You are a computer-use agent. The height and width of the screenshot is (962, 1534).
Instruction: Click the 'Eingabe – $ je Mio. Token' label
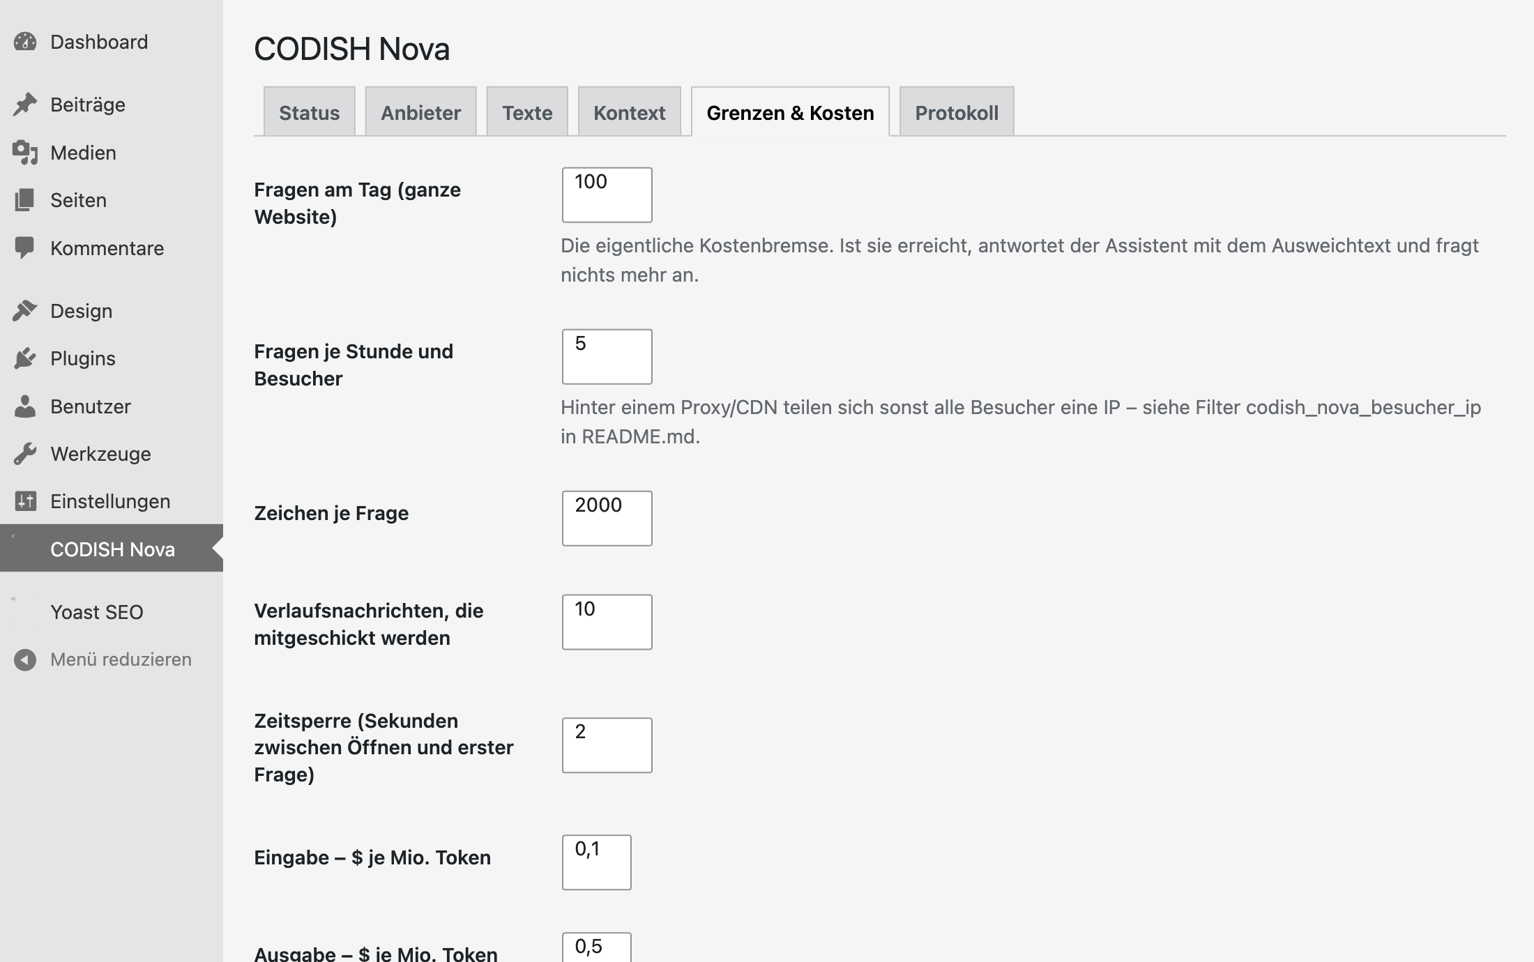pyautogui.click(x=372, y=857)
